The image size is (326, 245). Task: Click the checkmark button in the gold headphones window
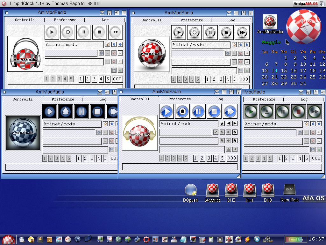tap(216, 132)
